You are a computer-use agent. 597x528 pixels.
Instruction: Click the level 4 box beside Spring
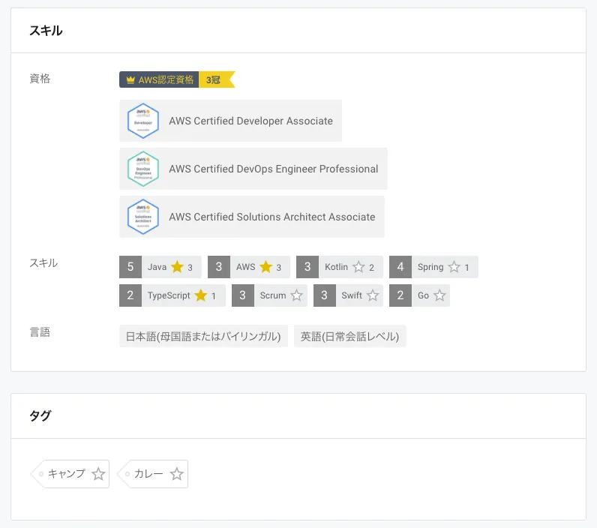[400, 267]
